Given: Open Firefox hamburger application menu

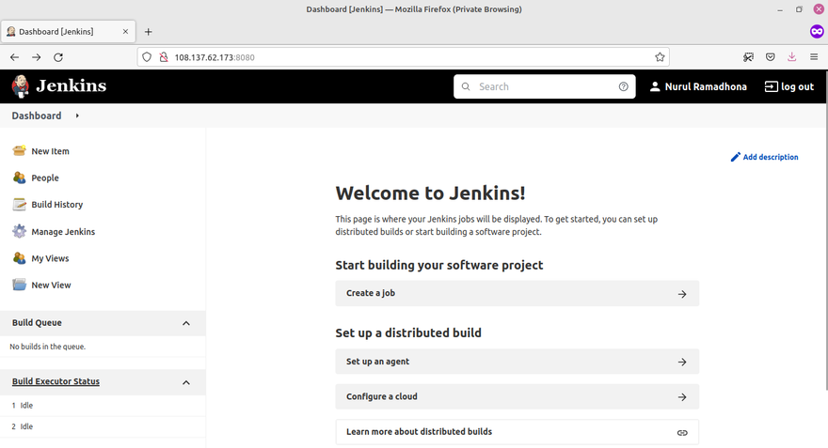Looking at the screenshot, I should coord(814,57).
